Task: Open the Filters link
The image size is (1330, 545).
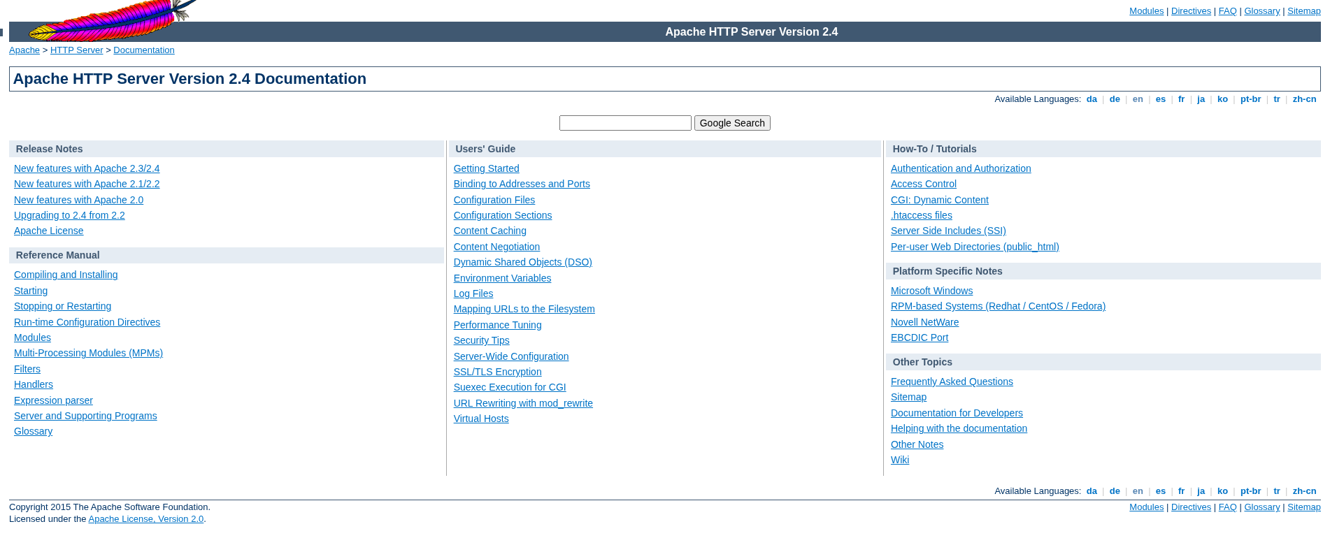Action: (x=27, y=369)
